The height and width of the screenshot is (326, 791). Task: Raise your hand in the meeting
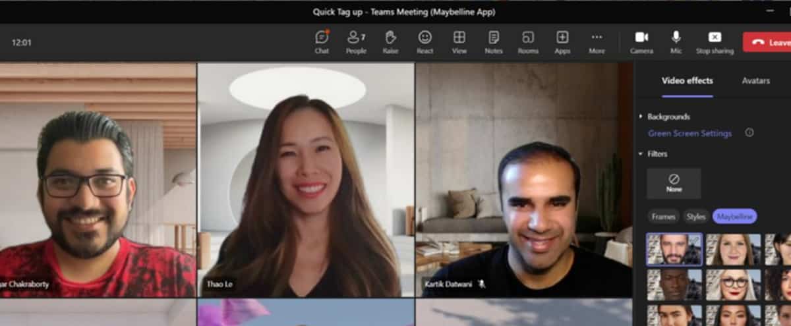390,42
